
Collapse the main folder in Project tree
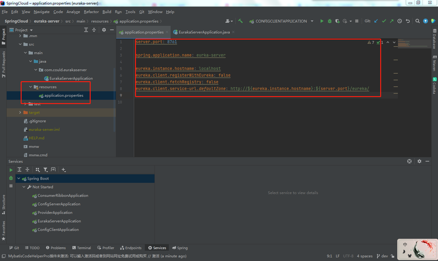tap(26, 53)
